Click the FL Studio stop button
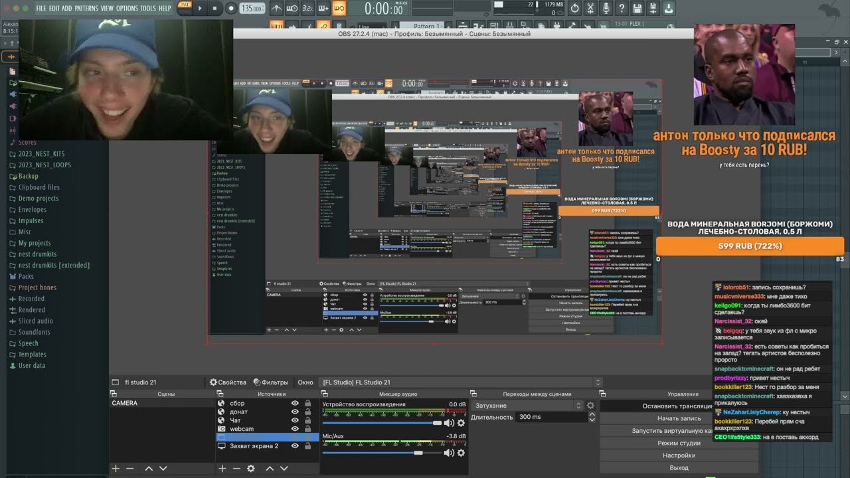 [215, 9]
